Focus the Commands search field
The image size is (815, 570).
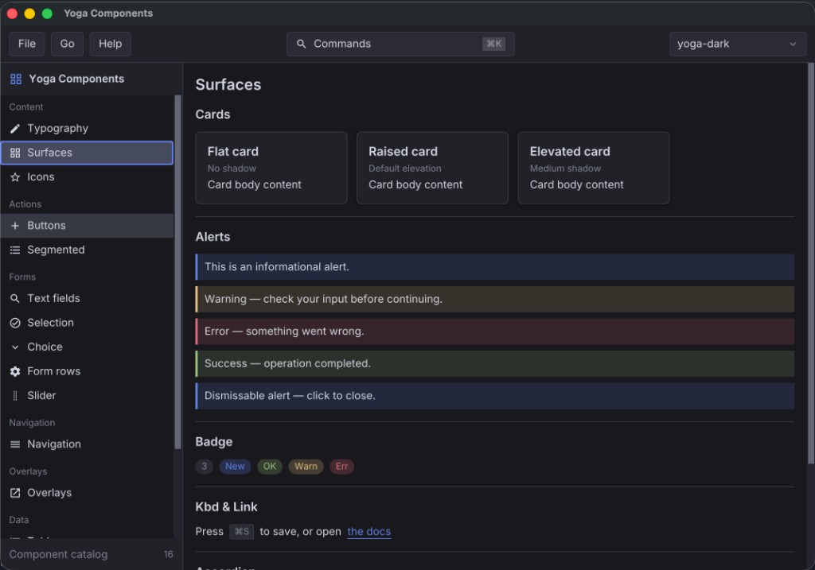point(400,45)
